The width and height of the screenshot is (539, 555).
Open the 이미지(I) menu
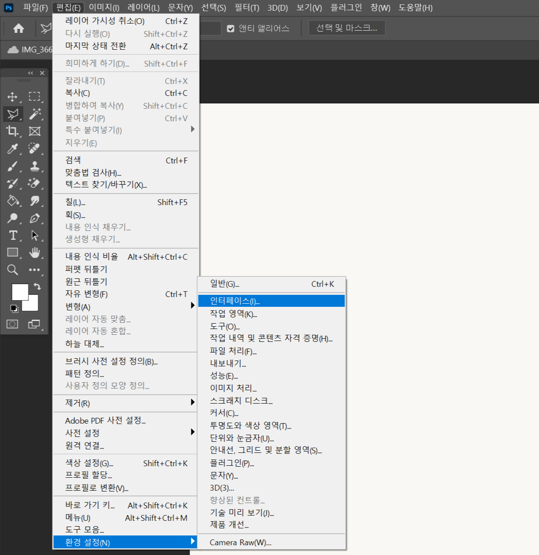click(104, 8)
